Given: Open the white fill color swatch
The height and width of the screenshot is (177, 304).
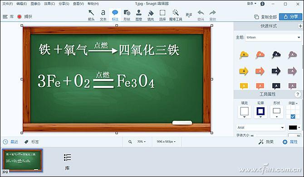Looking at the screenshot, I should pyautogui.click(x=244, y=112).
